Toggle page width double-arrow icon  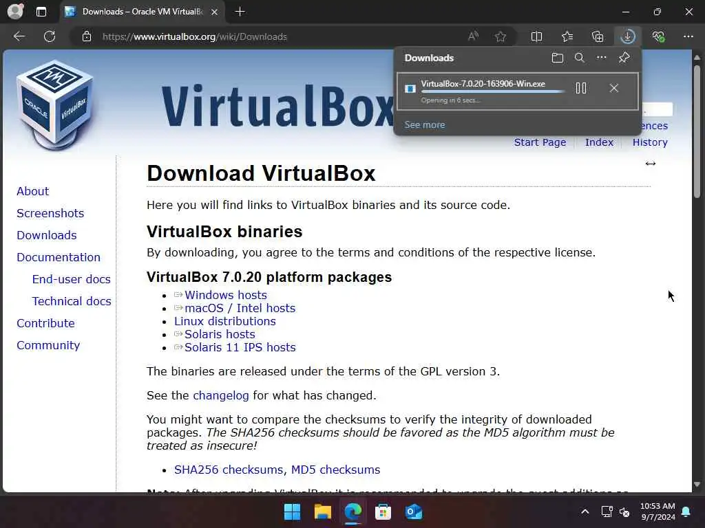(x=650, y=164)
